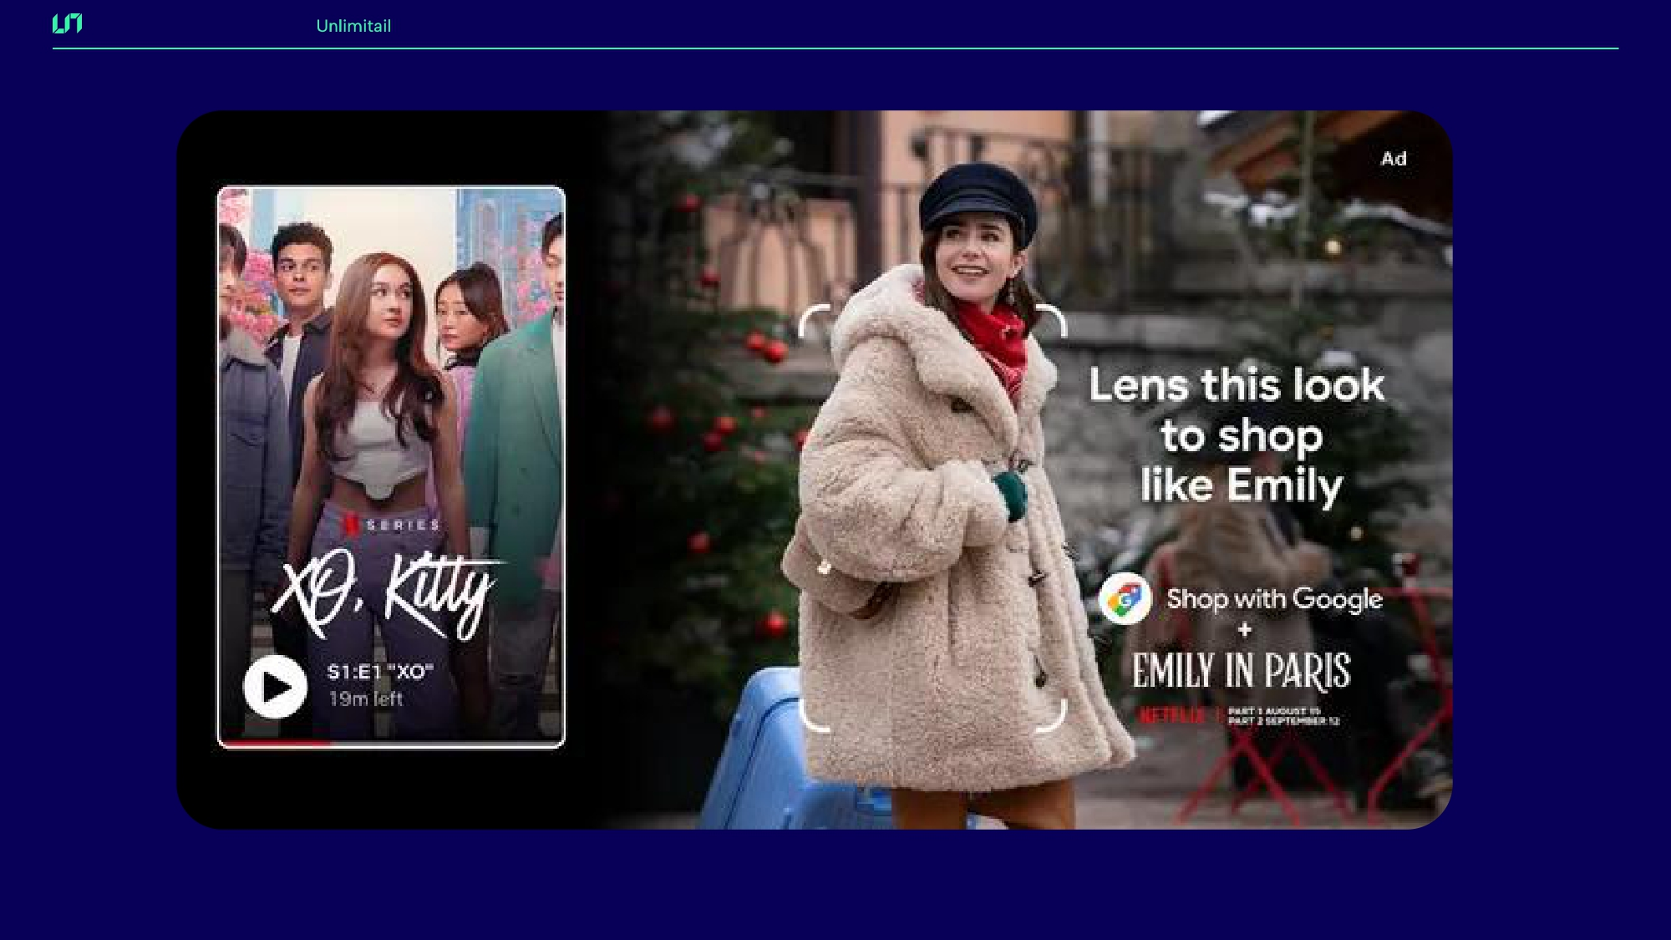Click the Netflix N Series badge
The width and height of the screenshot is (1671, 940).
tap(392, 525)
